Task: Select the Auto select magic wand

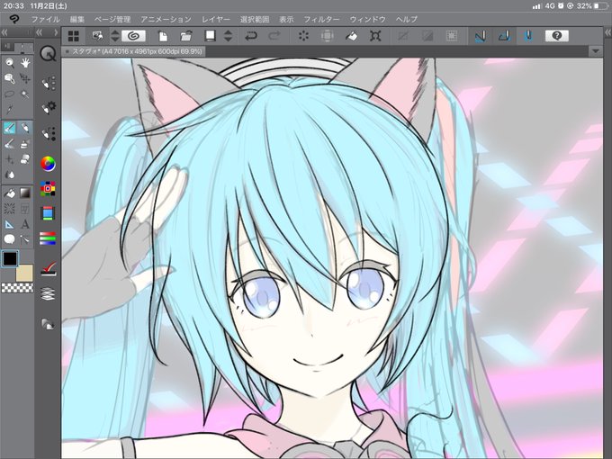Action: [25, 94]
